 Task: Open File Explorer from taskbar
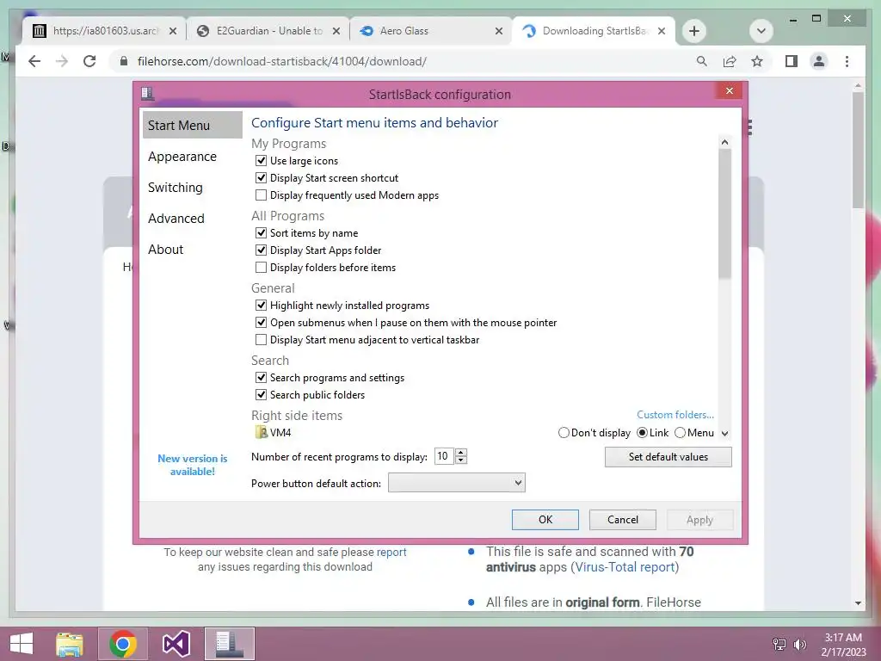[x=70, y=644]
